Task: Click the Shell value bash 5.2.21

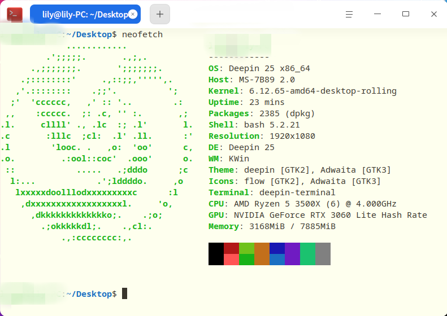Action: (272, 125)
